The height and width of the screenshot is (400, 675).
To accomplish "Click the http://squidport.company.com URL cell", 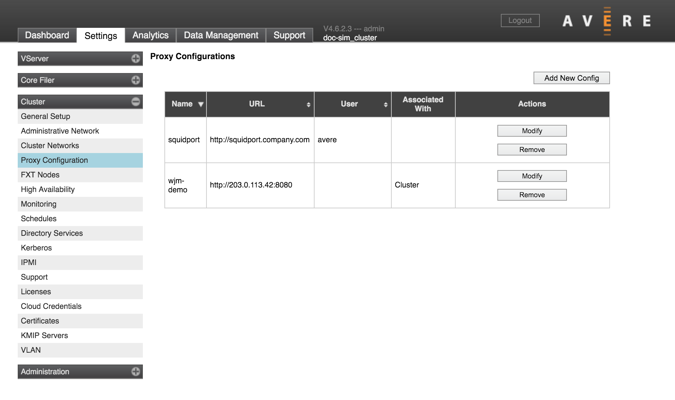I will click(x=260, y=140).
